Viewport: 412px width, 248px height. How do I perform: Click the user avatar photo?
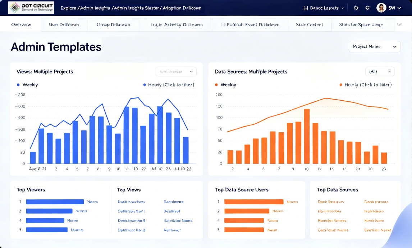click(x=381, y=8)
